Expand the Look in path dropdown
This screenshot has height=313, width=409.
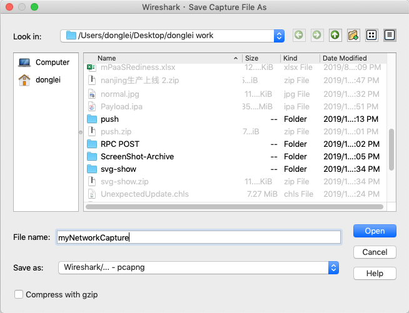(279, 36)
